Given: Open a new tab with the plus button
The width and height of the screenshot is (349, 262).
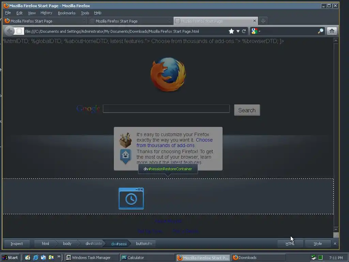Looking at the screenshot, I should [263, 21].
